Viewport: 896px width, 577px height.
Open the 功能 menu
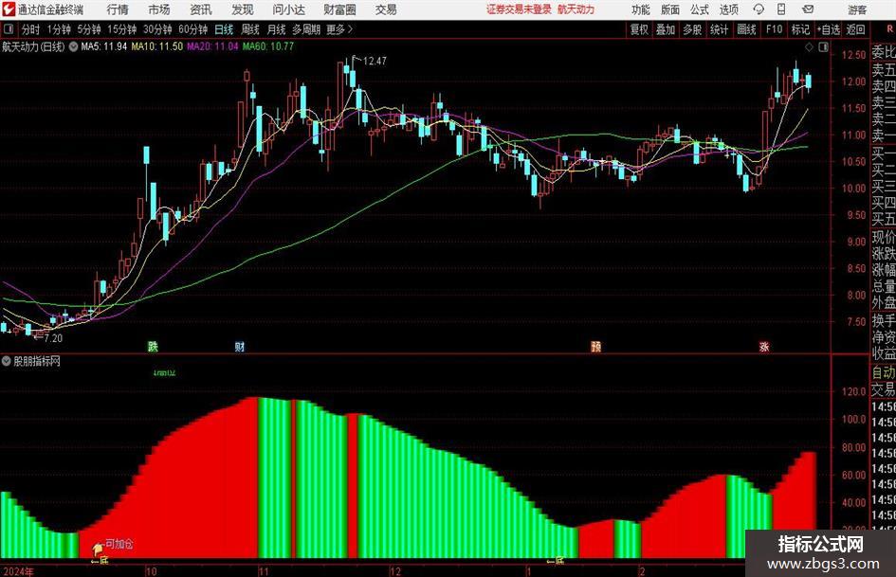coord(641,9)
